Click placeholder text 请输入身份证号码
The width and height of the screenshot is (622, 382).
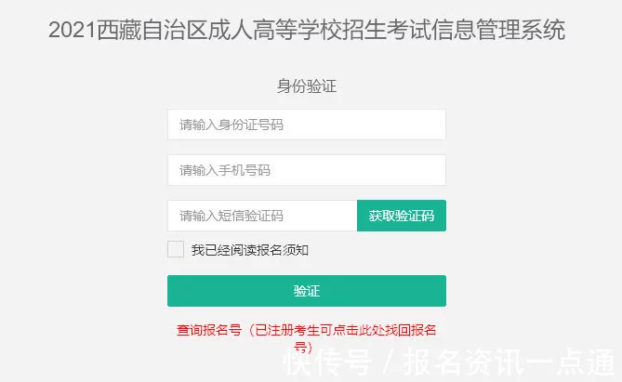(232, 125)
